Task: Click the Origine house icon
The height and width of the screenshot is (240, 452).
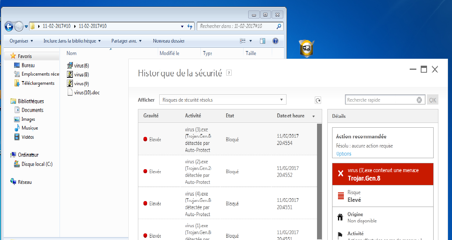Action: [340, 217]
